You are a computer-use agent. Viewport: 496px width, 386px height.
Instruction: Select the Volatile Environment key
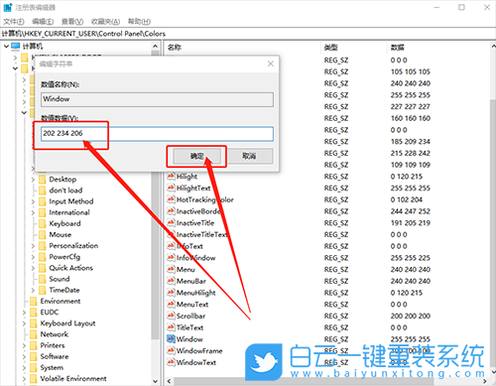(73, 378)
